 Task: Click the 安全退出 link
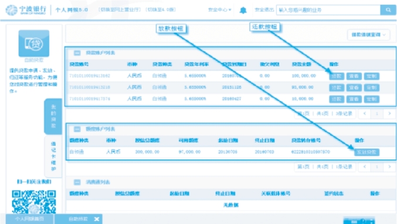(x=264, y=9)
